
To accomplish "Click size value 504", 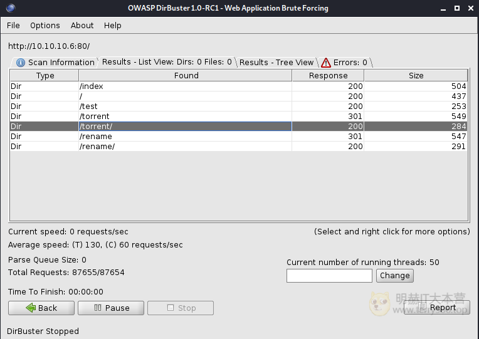I will [x=458, y=86].
